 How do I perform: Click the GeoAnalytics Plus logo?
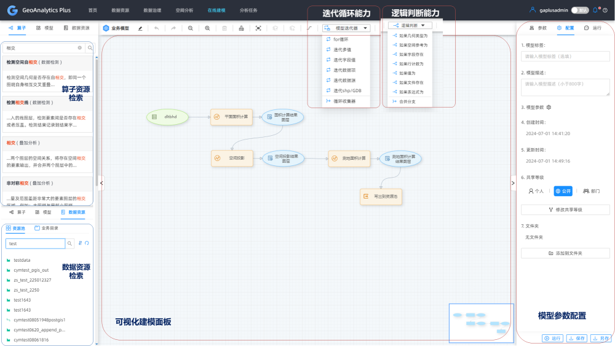[12, 10]
